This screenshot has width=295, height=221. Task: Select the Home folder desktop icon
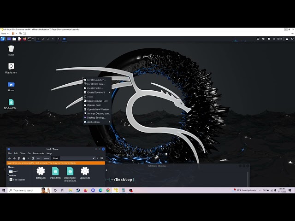[11, 86]
